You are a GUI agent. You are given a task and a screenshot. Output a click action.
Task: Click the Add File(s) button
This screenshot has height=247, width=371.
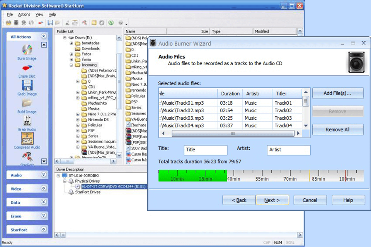[x=337, y=93]
